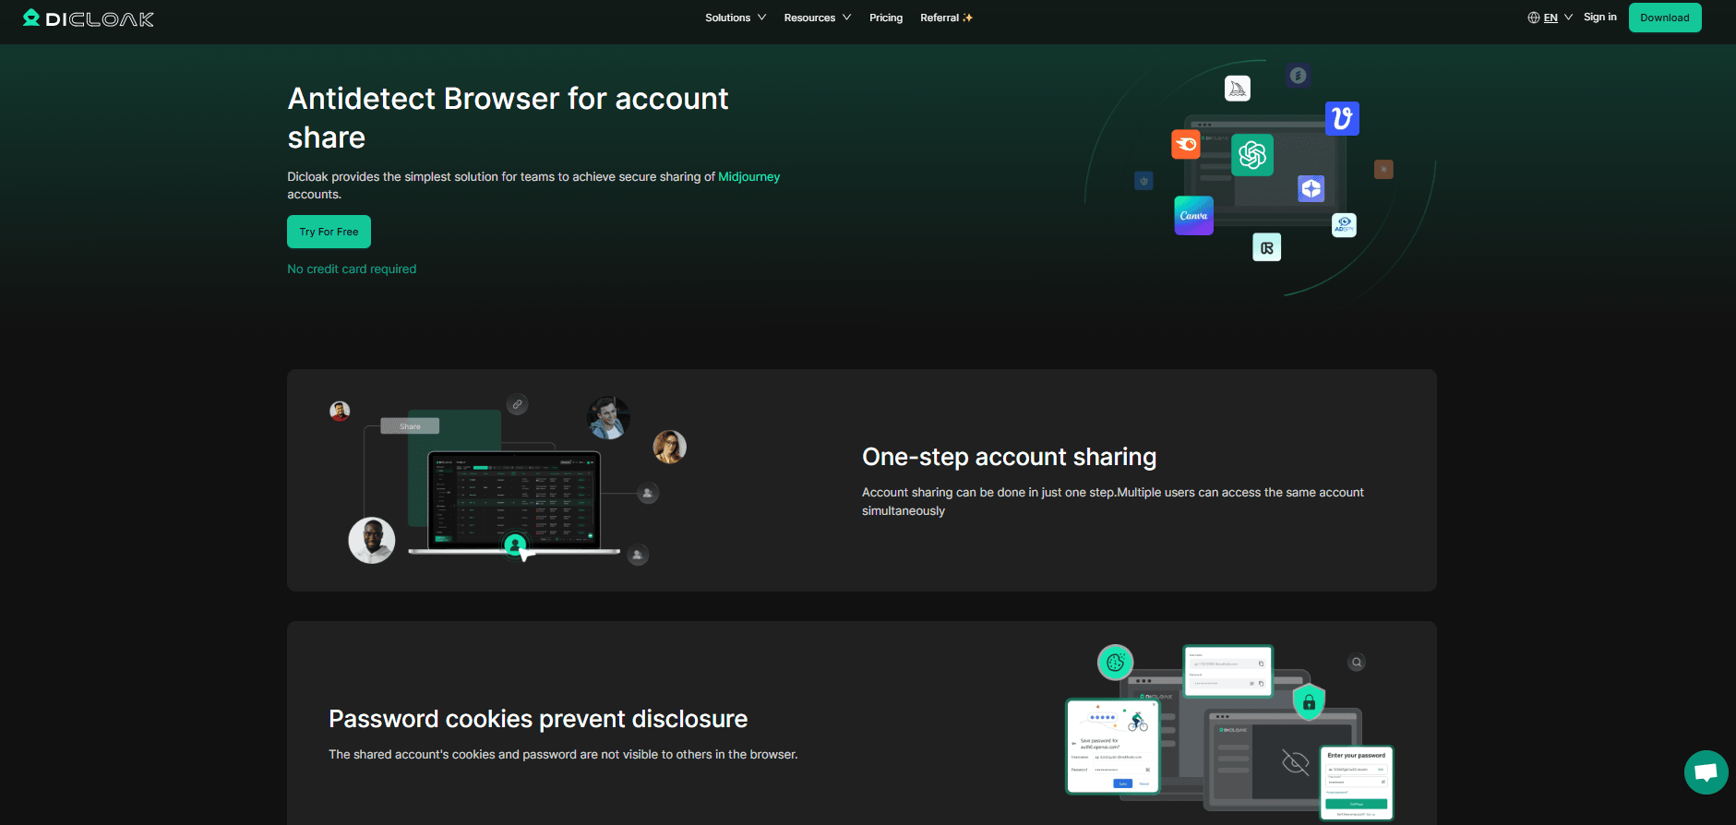Click the Share label in the sharing illustration
Image resolution: width=1736 pixels, height=825 pixels.
pos(410,426)
